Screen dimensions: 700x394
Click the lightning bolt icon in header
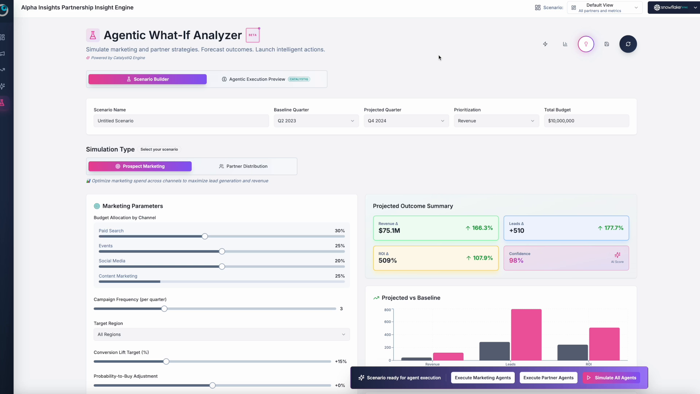(x=545, y=44)
